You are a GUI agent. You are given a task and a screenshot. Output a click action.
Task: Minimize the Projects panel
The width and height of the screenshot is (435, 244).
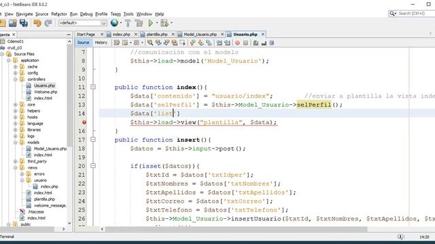tap(69, 35)
